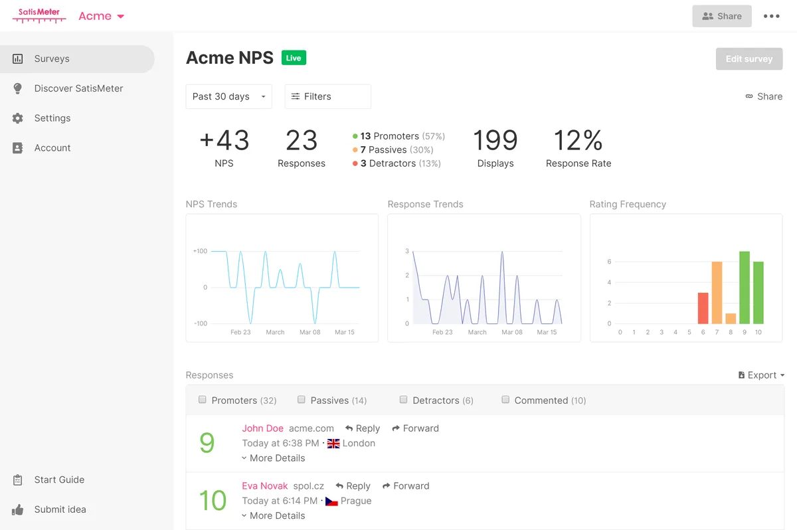The width and height of the screenshot is (797, 530).
Task: Click the NPS Trends chart
Action: click(x=282, y=278)
